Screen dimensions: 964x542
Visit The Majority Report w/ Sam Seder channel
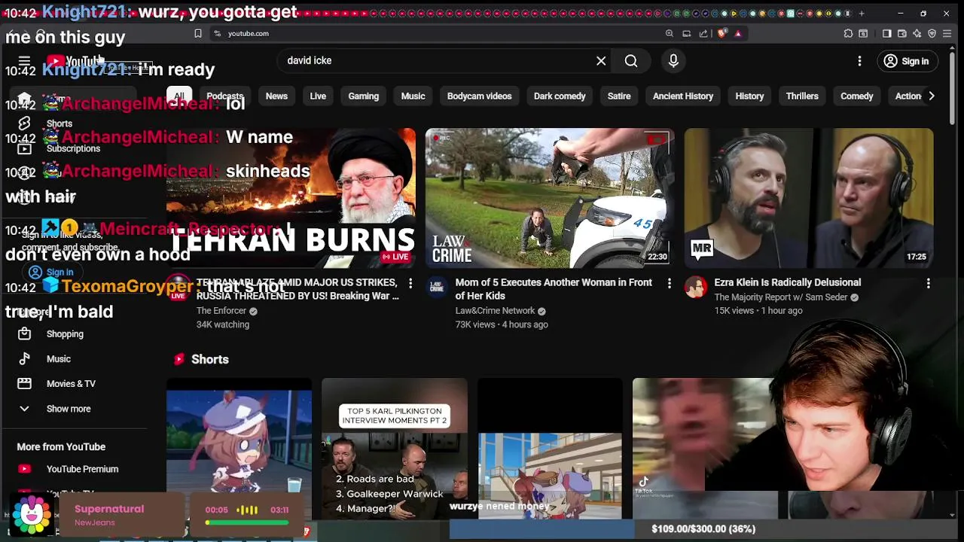coord(781,297)
